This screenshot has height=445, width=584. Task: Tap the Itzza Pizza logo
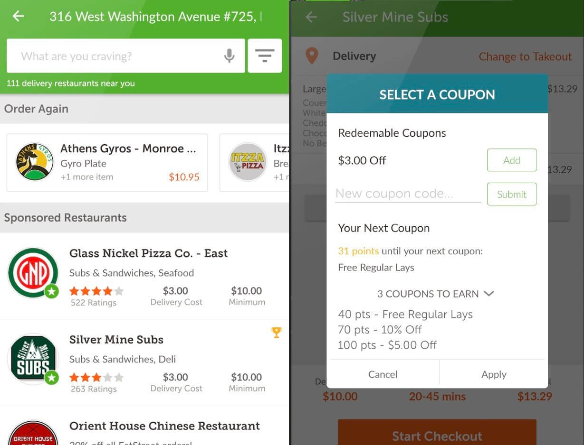[x=247, y=163]
